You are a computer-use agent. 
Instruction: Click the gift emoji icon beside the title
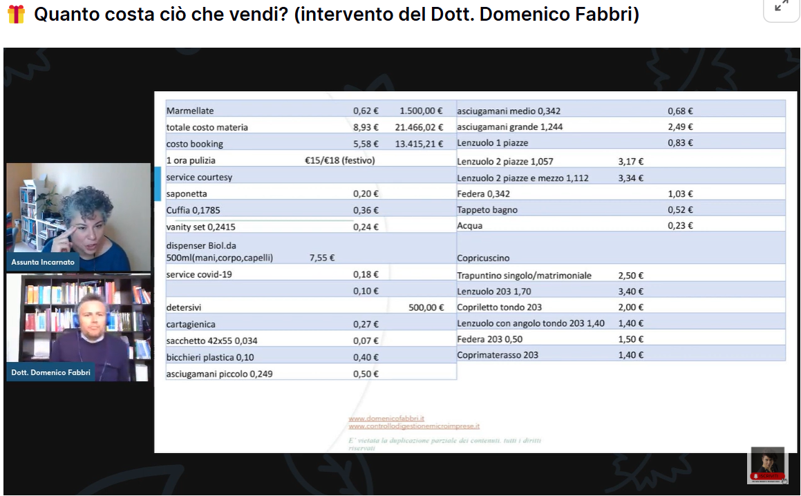click(16, 15)
